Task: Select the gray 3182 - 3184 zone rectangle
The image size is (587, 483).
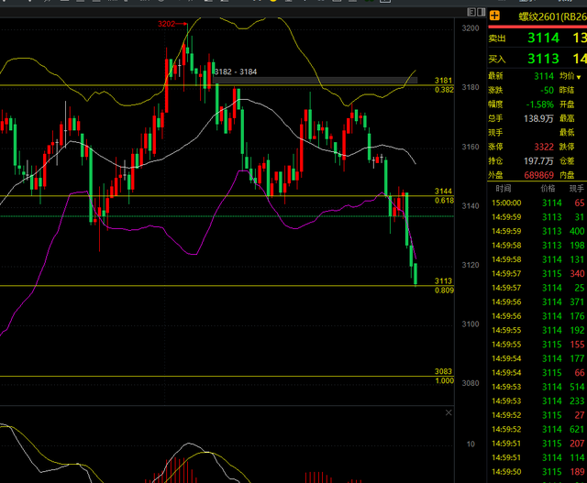Action: coord(315,80)
